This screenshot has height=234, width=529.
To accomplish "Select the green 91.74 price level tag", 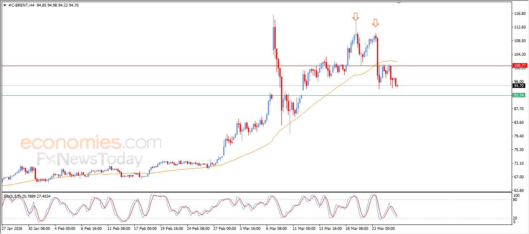I will click(x=519, y=95).
